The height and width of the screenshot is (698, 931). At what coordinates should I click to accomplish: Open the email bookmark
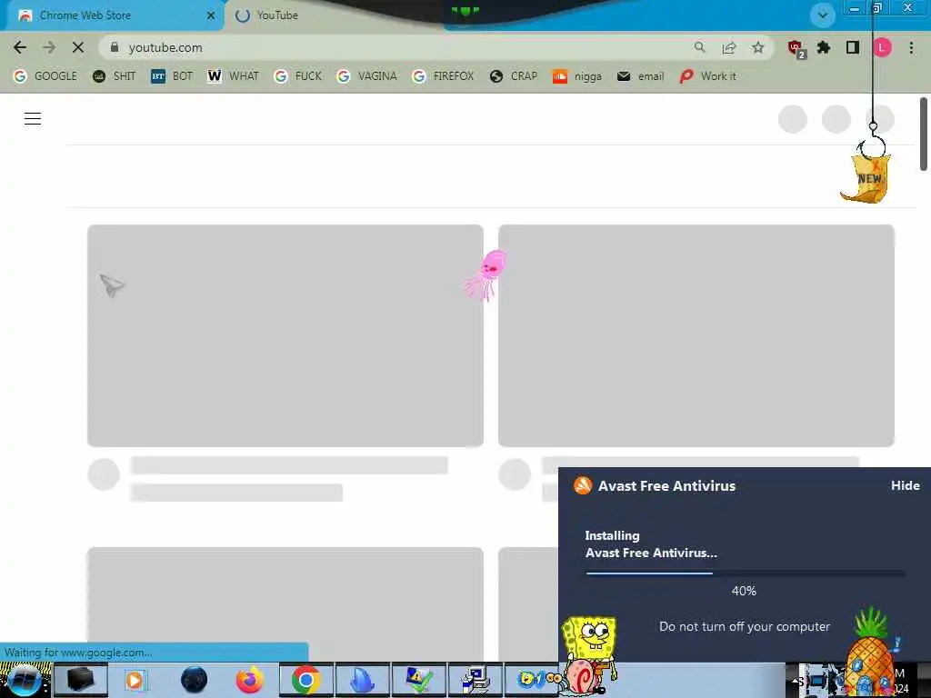[640, 76]
